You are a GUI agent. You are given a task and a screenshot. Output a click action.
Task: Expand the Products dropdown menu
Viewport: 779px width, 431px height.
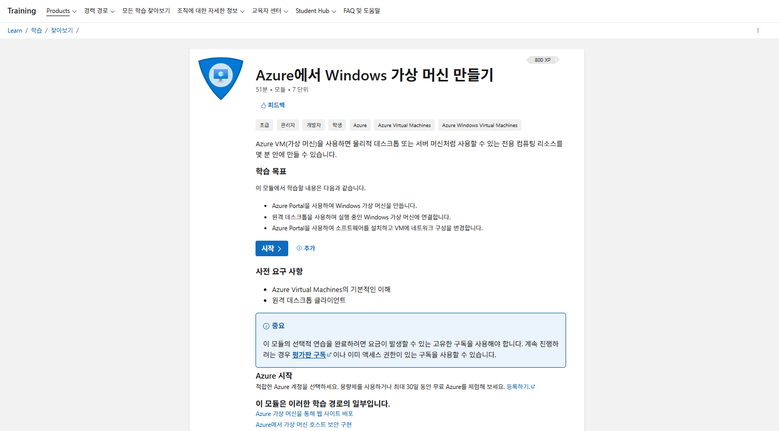pos(61,11)
